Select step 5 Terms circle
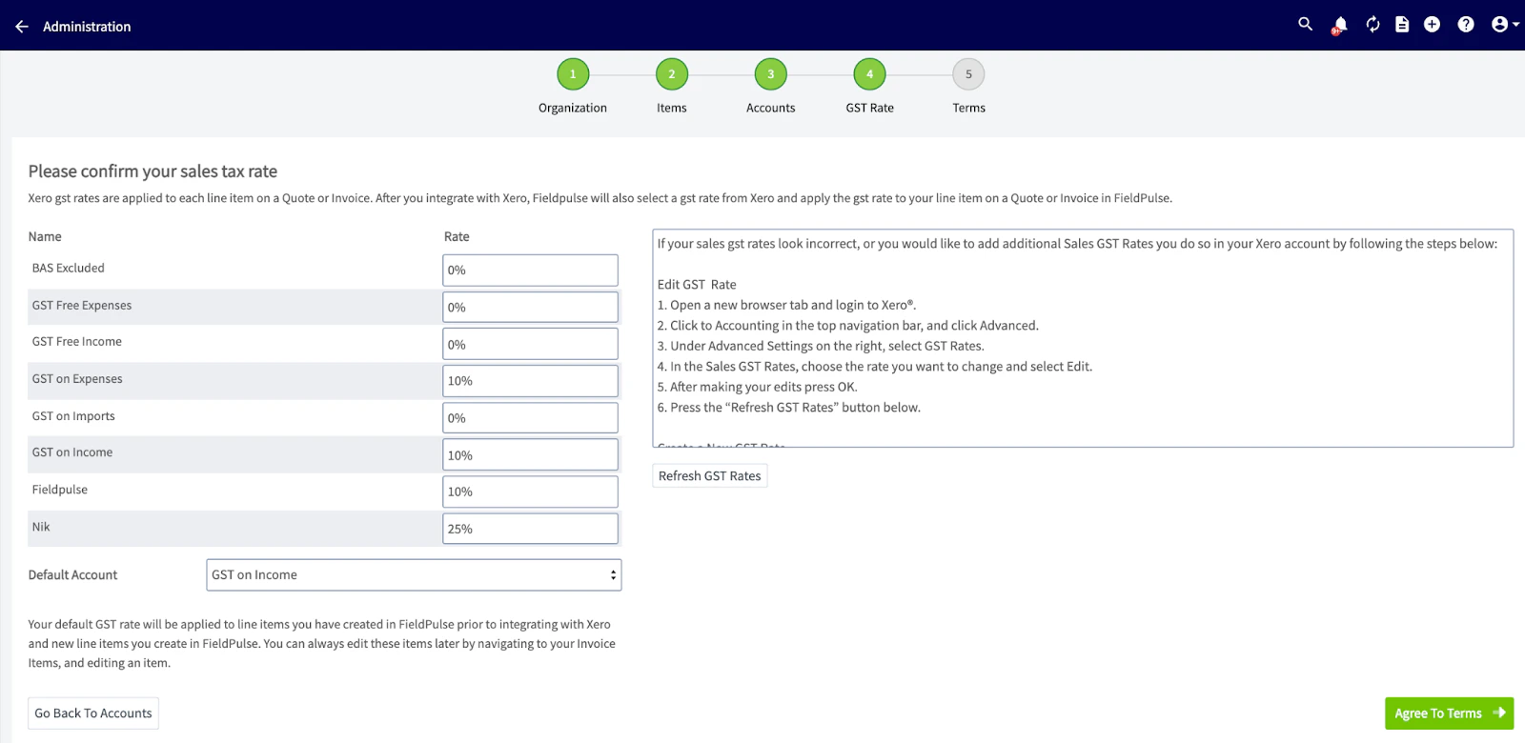 click(x=968, y=74)
